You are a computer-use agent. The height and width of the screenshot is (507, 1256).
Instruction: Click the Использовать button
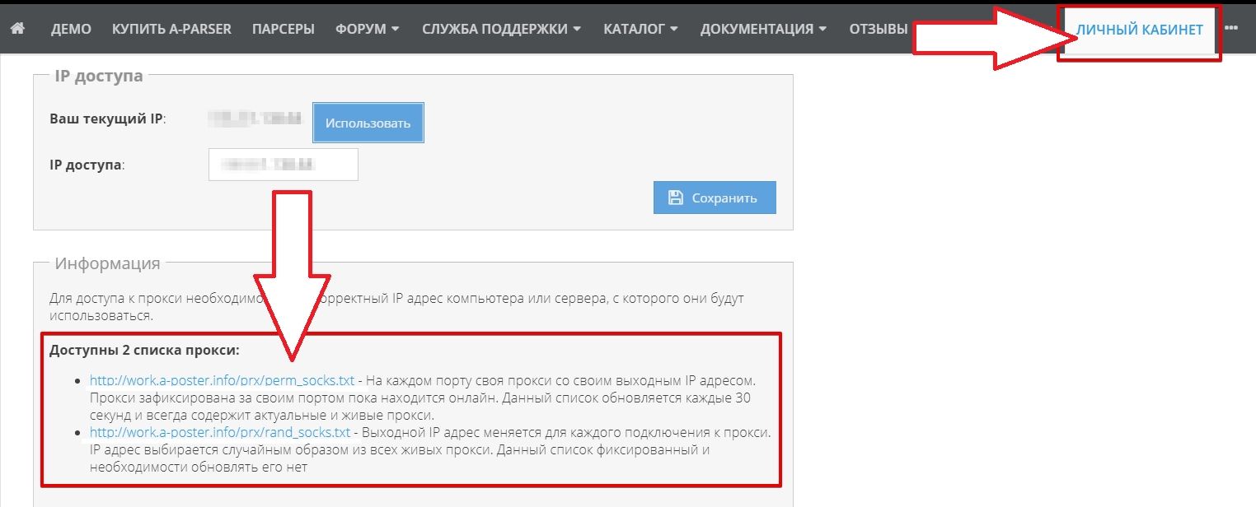368,123
